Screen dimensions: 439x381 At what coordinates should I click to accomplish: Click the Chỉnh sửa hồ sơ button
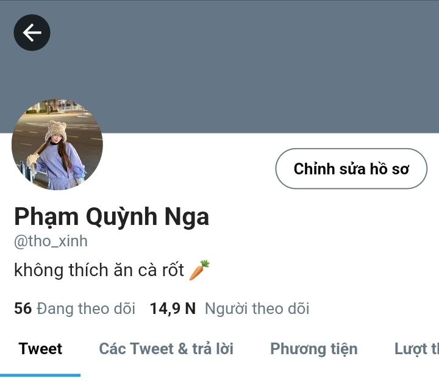tap(351, 168)
